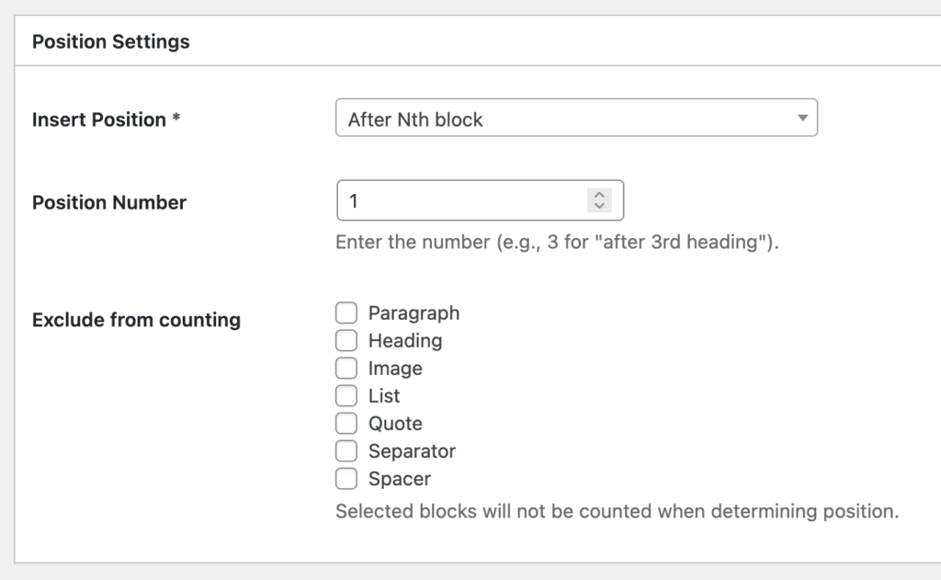The width and height of the screenshot is (941, 580).
Task: Tick the Paragraph checkbox
Action: click(x=346, y=313)
